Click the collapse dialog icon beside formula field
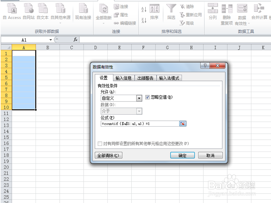Viewport: 271px width, 203px height. point(182,123)
